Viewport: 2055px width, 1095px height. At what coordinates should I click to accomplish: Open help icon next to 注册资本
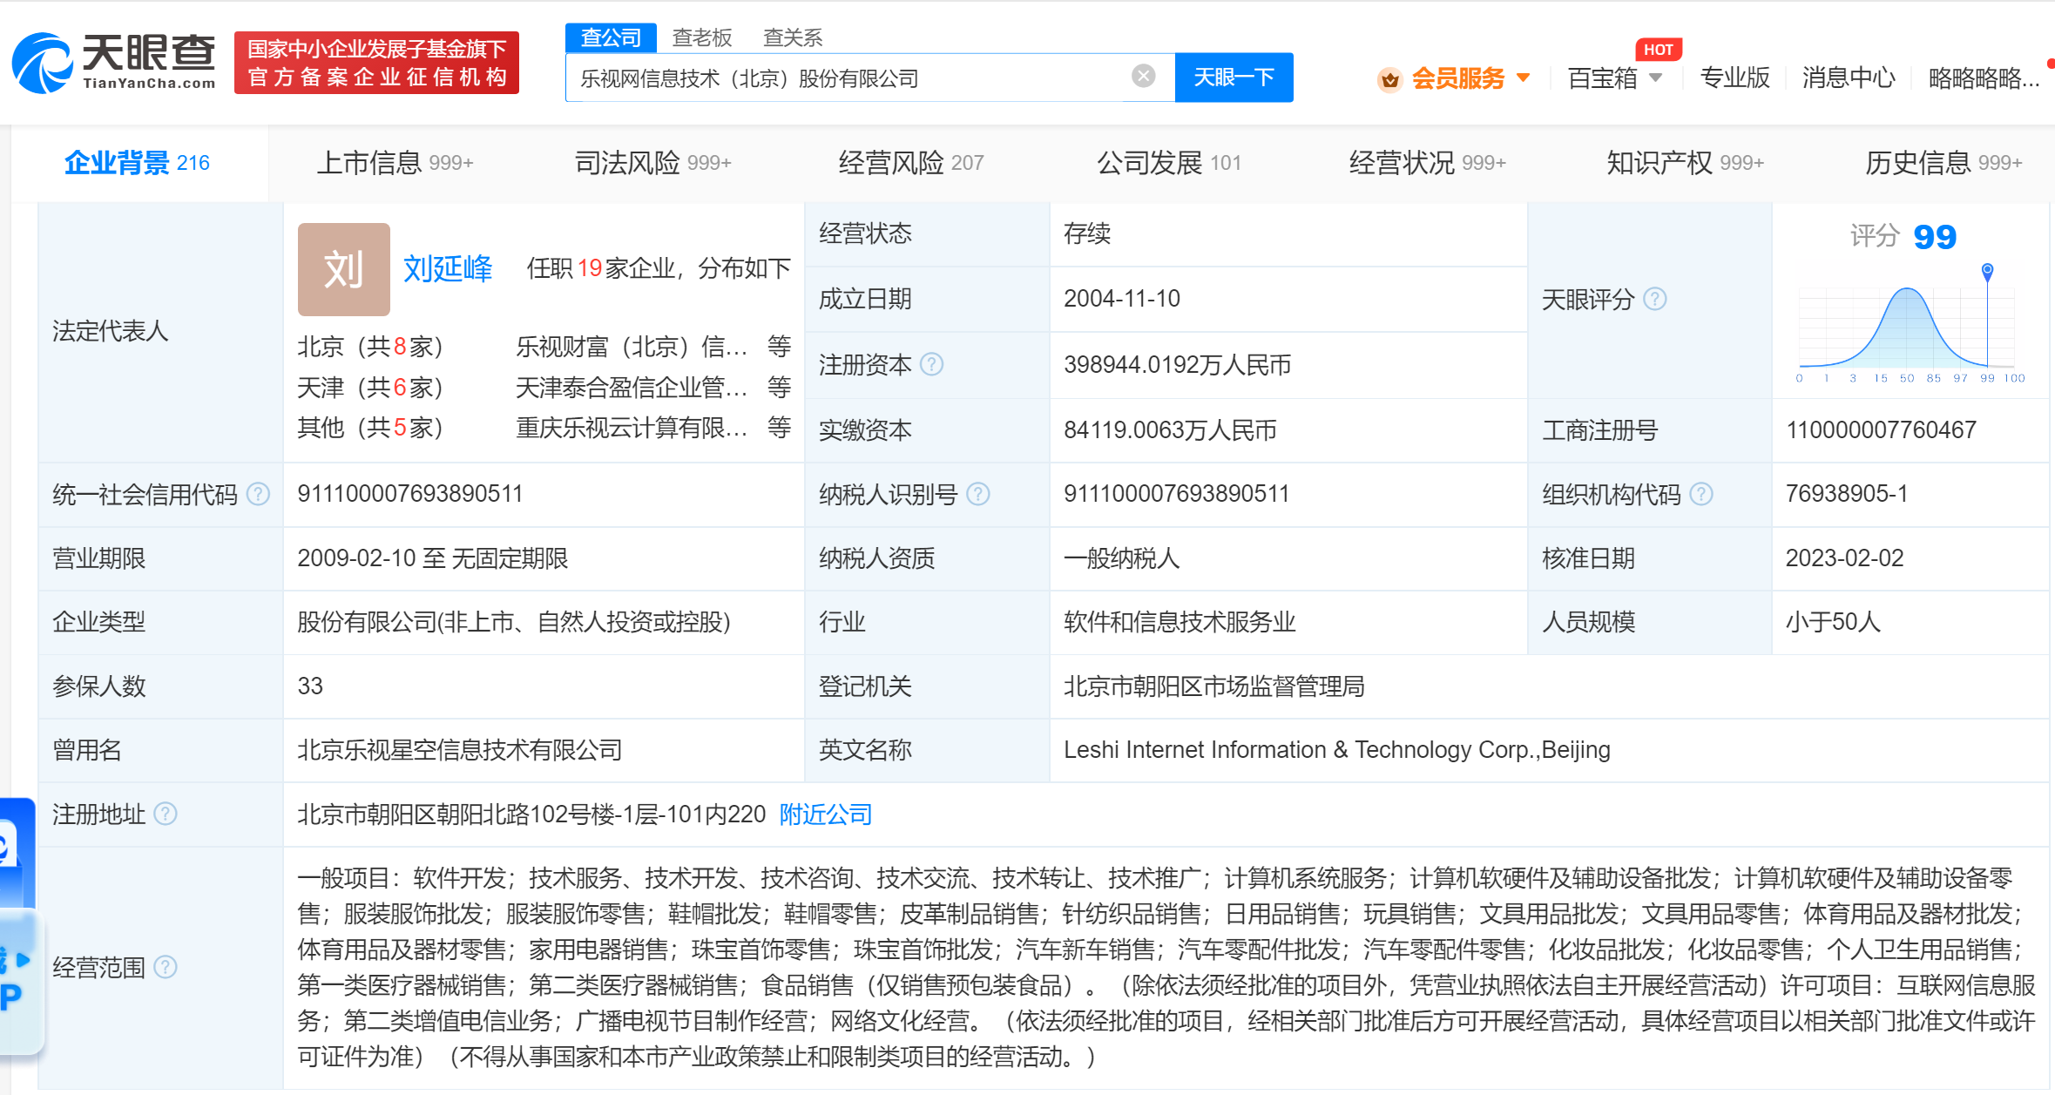[931, 364]
